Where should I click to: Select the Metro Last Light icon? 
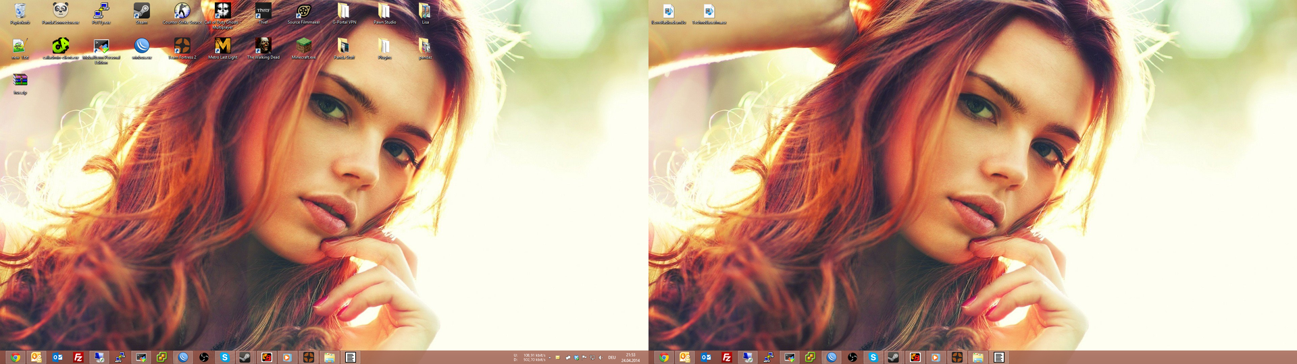(223, 46)
